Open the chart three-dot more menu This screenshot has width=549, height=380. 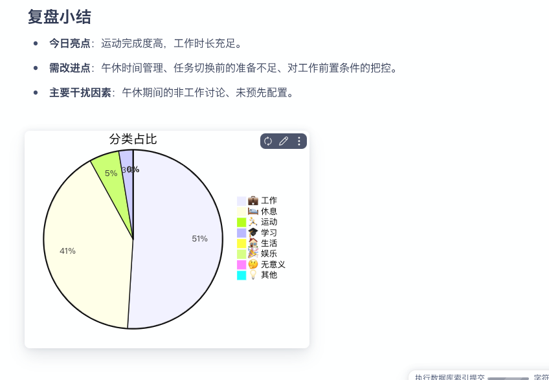click(x=298, y=141)
